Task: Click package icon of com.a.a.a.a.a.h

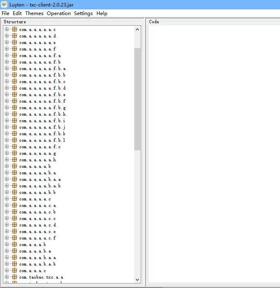Action: (15, 160)
